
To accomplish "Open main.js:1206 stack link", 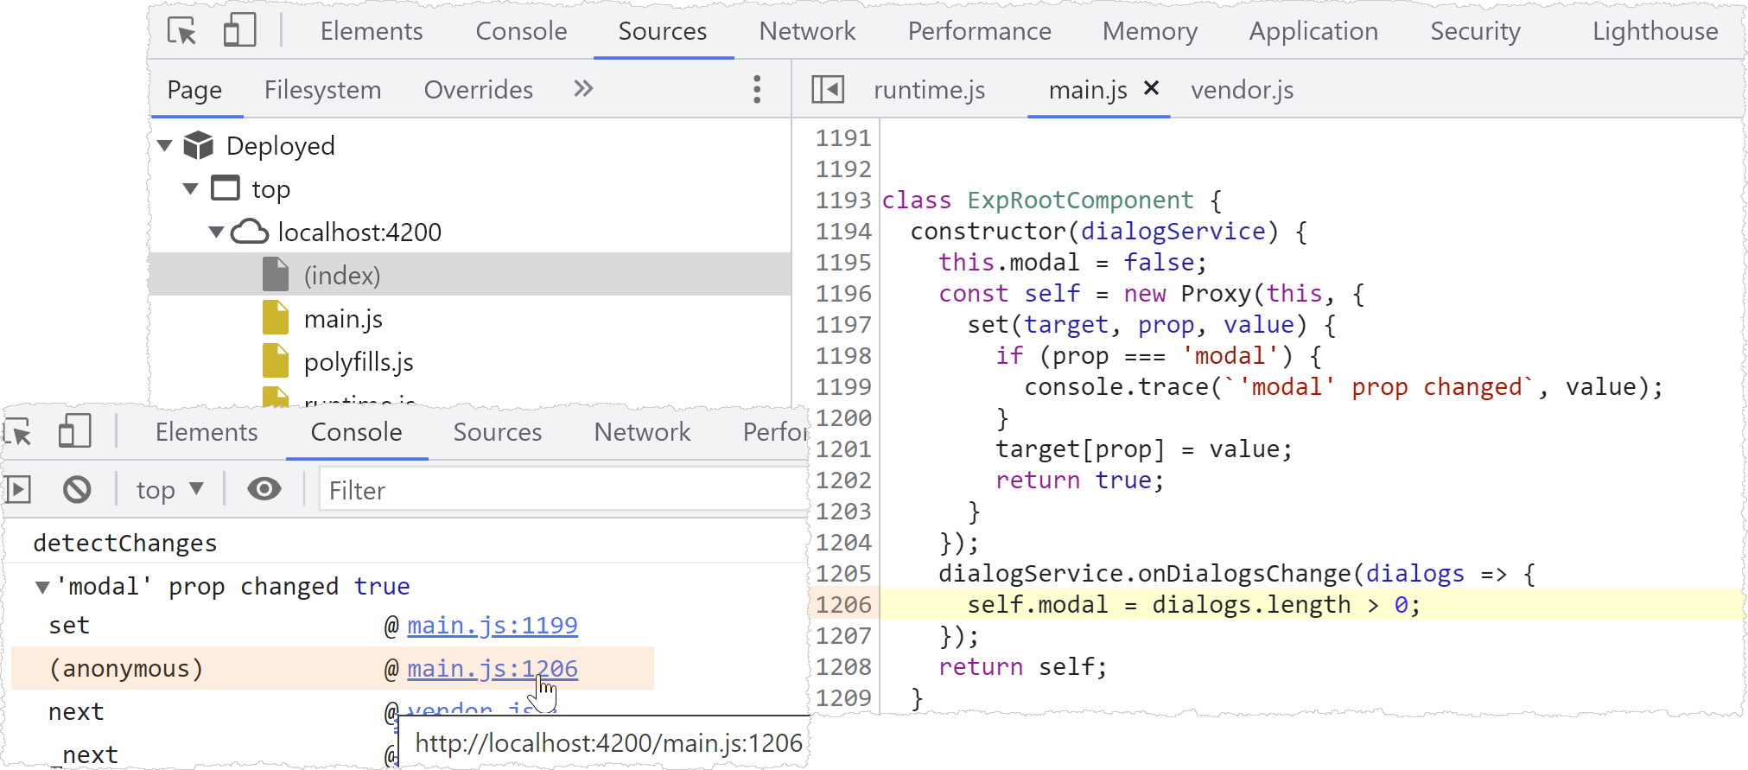I will [x=493, y=669].
